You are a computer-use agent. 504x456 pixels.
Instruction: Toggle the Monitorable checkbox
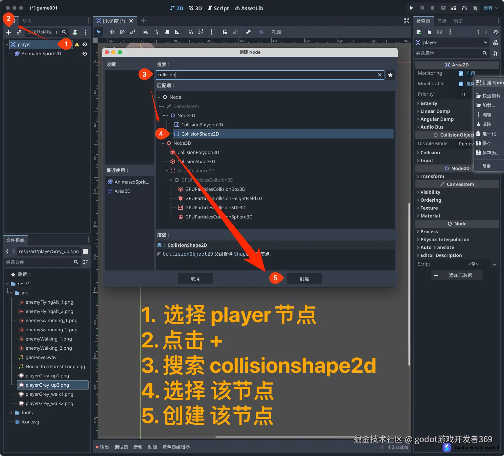(461, 84)
